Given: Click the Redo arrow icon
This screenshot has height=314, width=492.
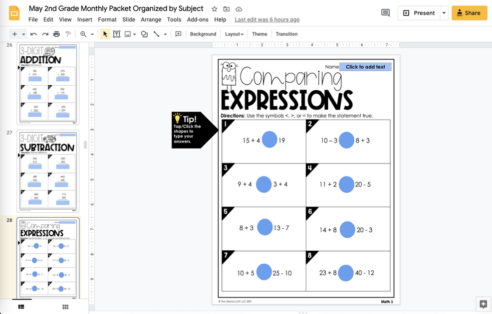Looking at the screenshot, I should pyautogui.click(x=45, y=34).
